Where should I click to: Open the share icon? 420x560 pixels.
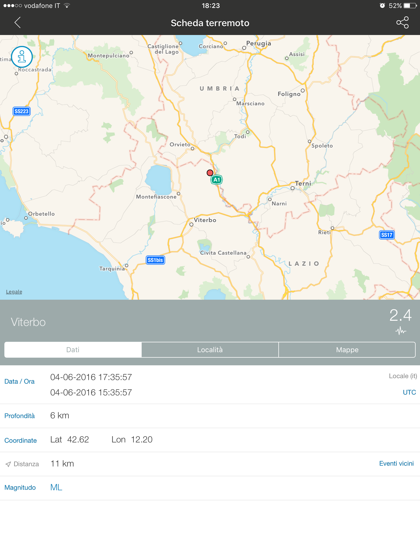point(402,23)
